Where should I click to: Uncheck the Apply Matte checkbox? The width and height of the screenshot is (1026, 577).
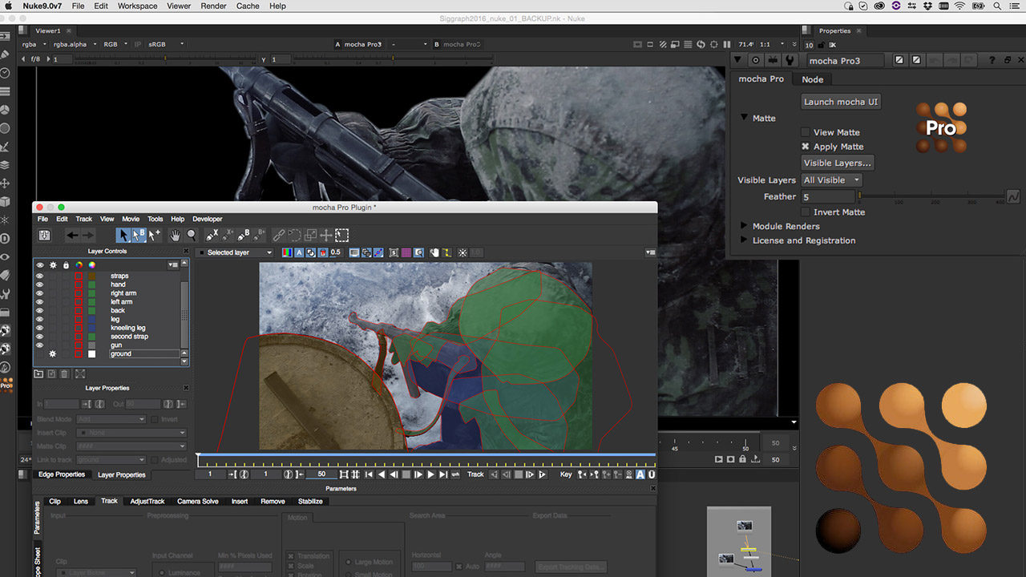(x=806, y=147)
